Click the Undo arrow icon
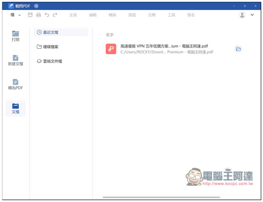The image size is (263, 202). [x=47, y=15]
